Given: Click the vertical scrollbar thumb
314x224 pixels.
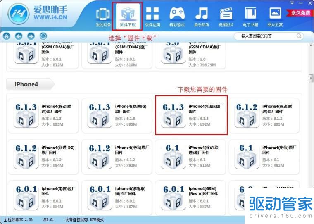Looking at the screenshot, I should (x=311, y=78).
